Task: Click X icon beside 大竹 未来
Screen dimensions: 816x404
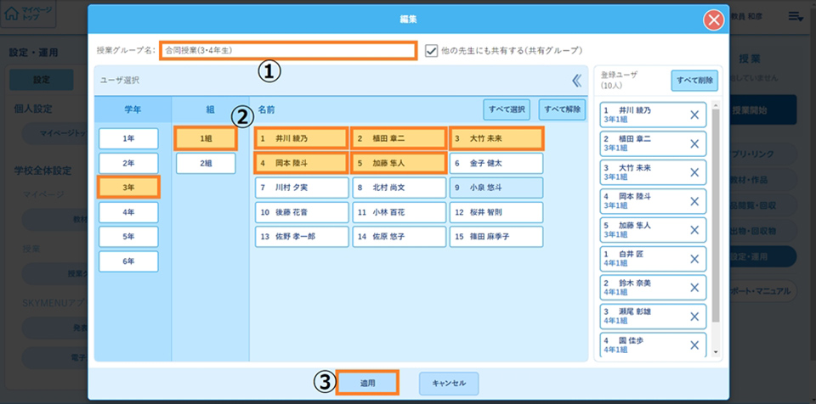Action: (x=694, y=173)
